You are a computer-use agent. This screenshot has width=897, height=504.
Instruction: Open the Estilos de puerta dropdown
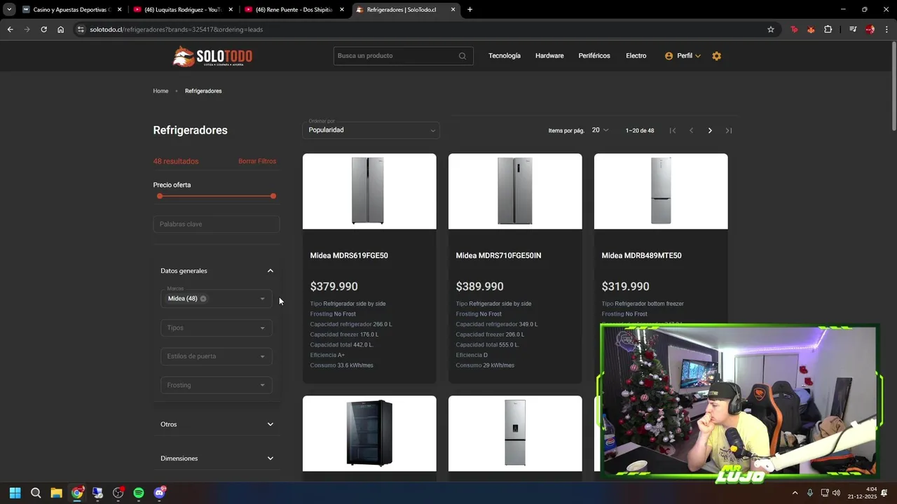[x=217, y=356]
